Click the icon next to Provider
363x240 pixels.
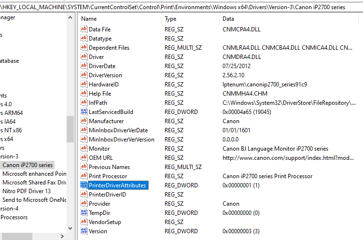point(84,203)
